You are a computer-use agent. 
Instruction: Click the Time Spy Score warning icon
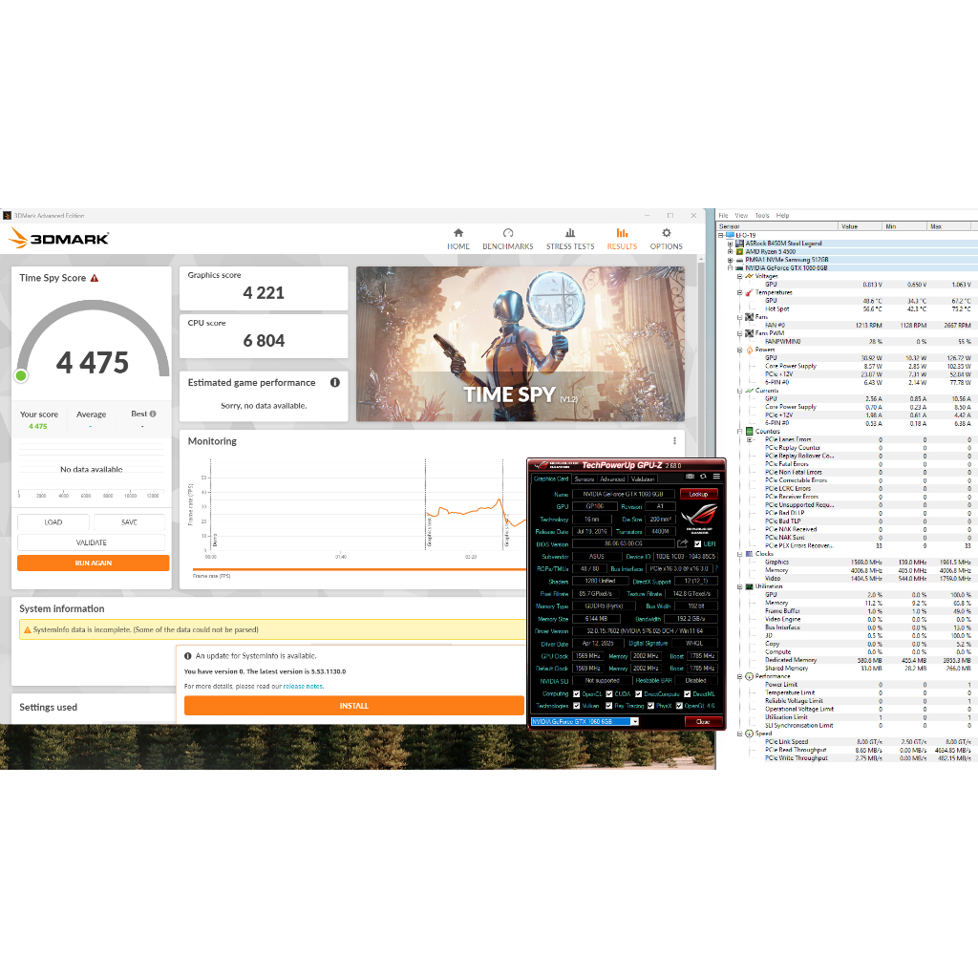95,278
